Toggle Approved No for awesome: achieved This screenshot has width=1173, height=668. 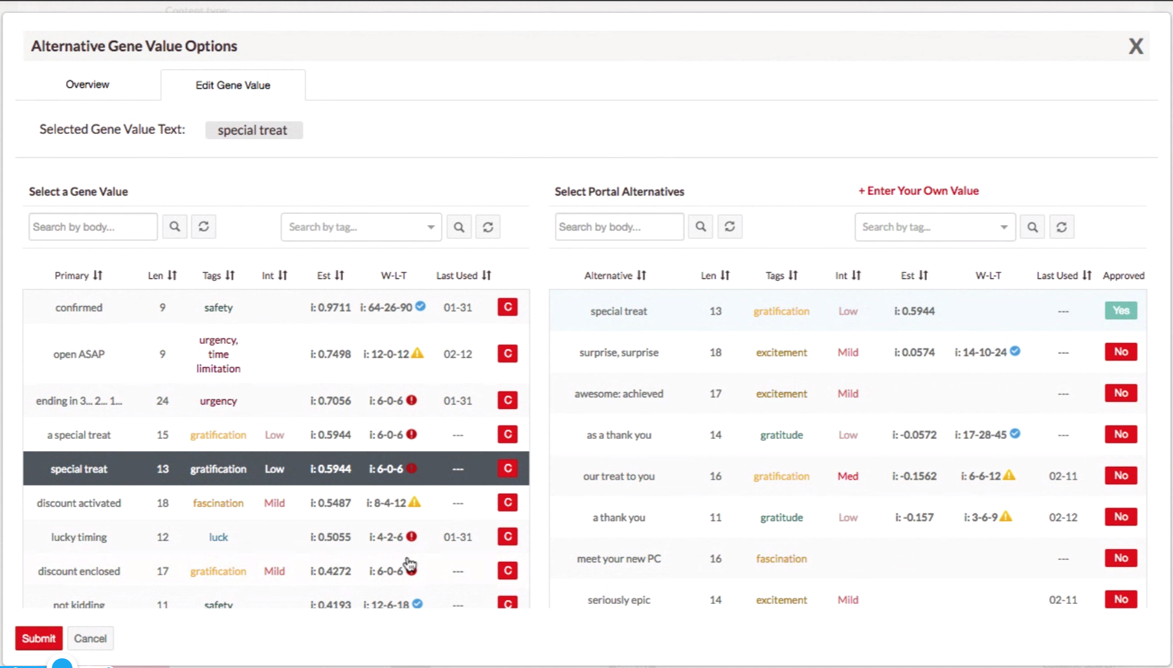point(1121,393)
